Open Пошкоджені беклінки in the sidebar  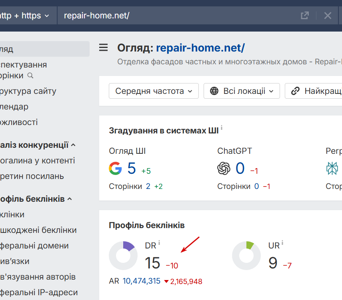point(38,230)
